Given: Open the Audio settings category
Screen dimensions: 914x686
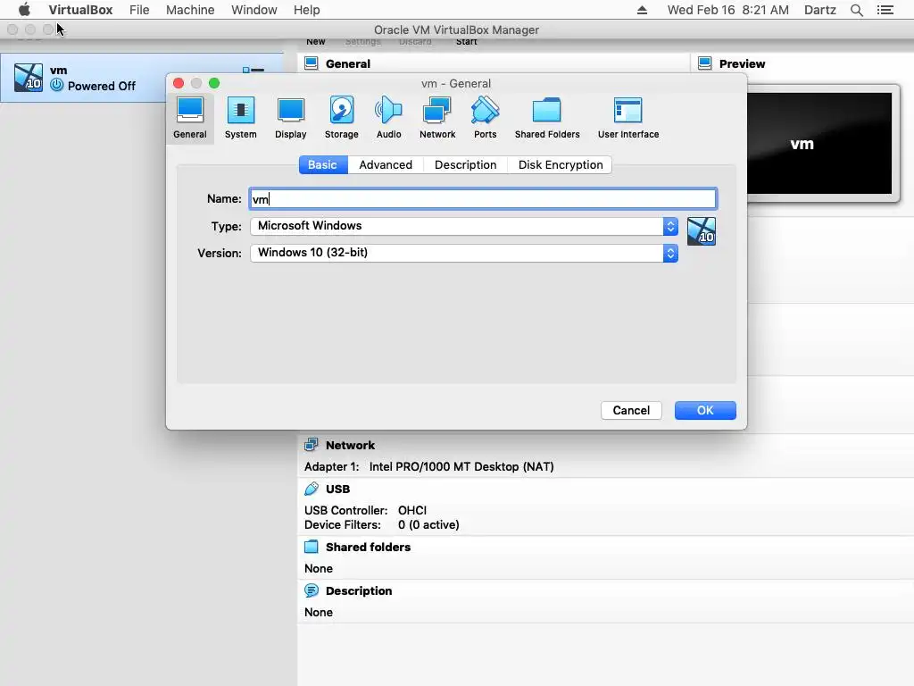Looking at the screenshot, I should 388,117.
